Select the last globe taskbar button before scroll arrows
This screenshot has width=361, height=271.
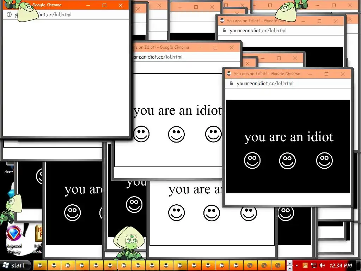(x=278, y=265)
